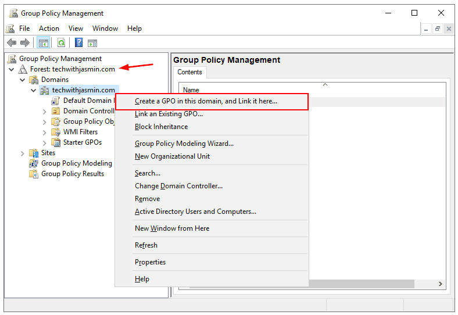The height and width of the screenshot is (315, 458).
Task: Switch to the Contents tab
Action: (190, 72)
